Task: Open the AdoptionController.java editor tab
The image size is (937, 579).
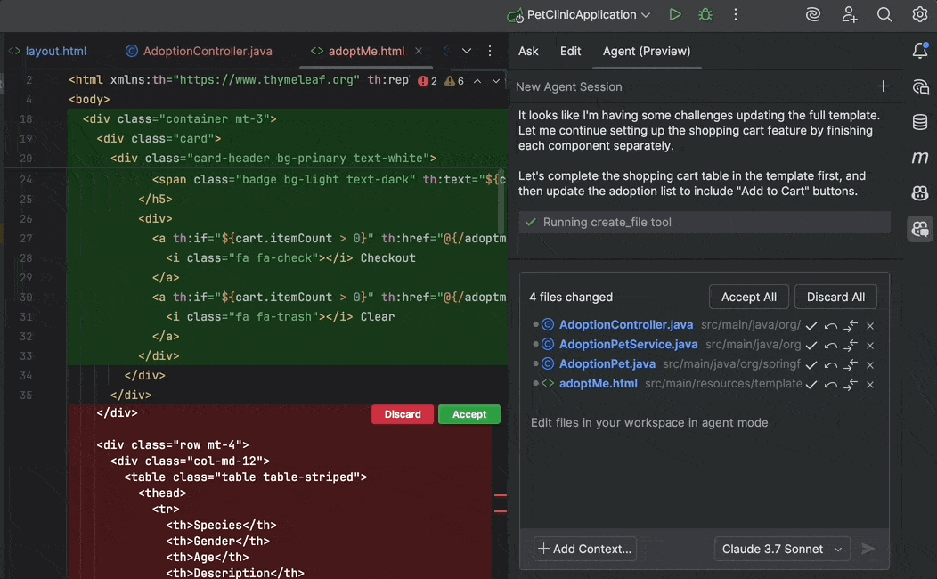Action: click(199, 51)
